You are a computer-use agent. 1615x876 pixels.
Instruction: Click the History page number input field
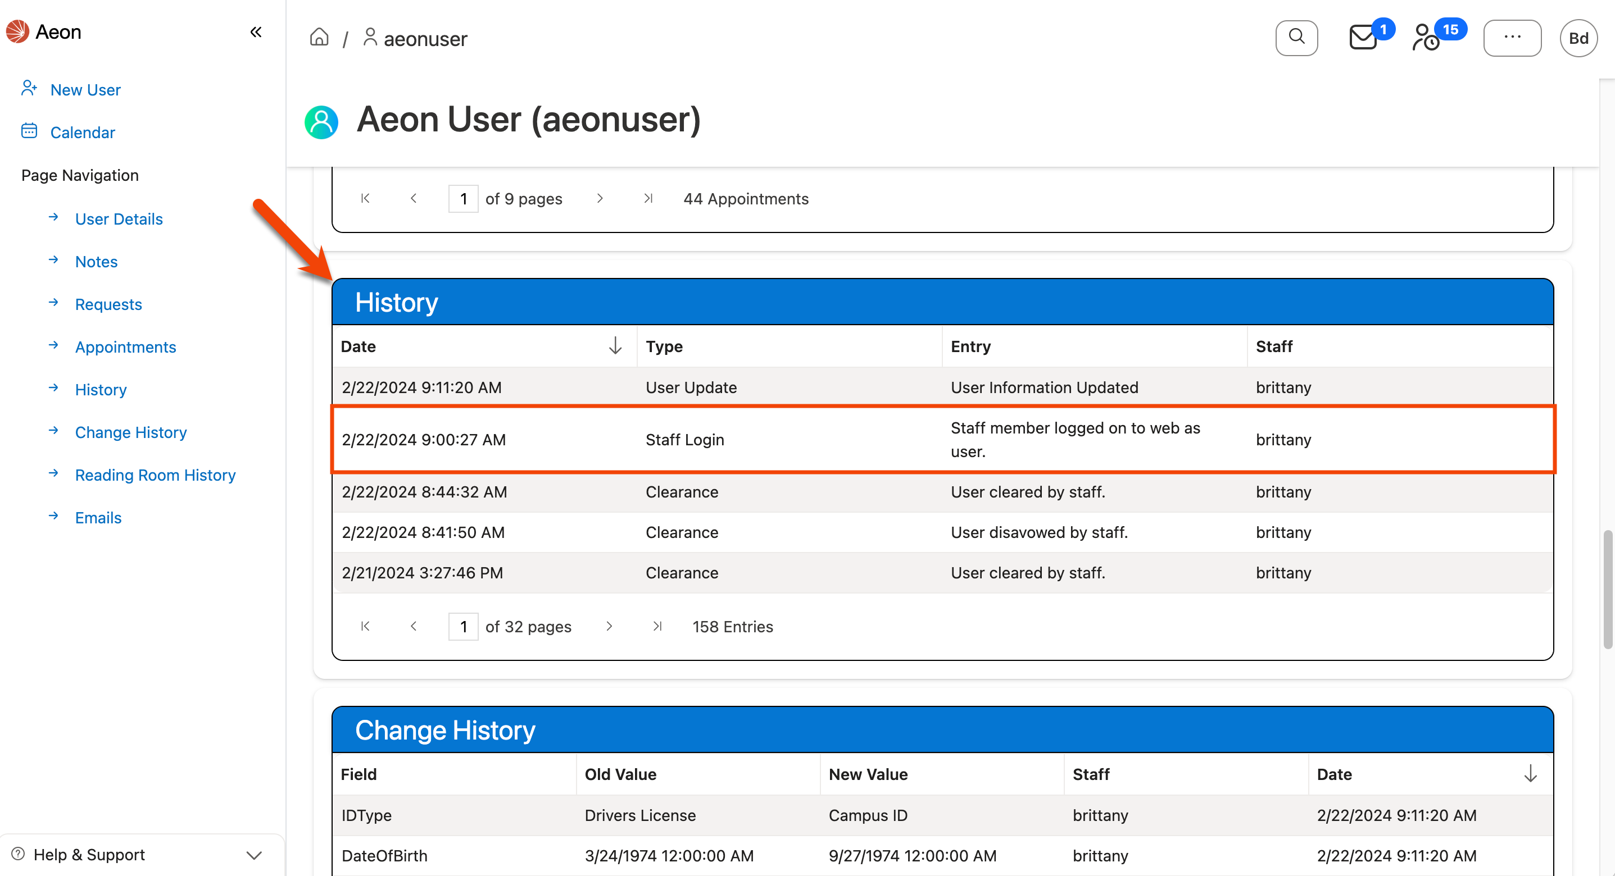(463, 626)
